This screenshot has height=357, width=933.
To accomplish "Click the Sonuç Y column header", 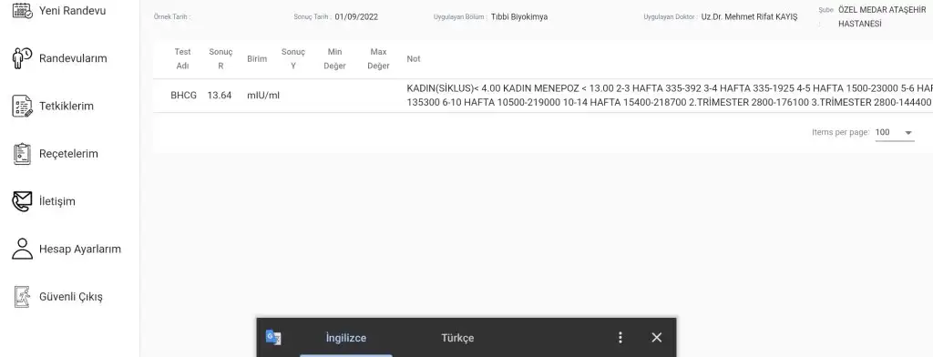I will 292,58.
